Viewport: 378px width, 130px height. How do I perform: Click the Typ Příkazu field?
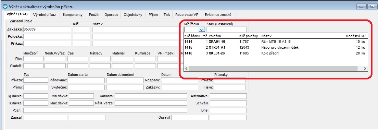click(x=36, y=80)
